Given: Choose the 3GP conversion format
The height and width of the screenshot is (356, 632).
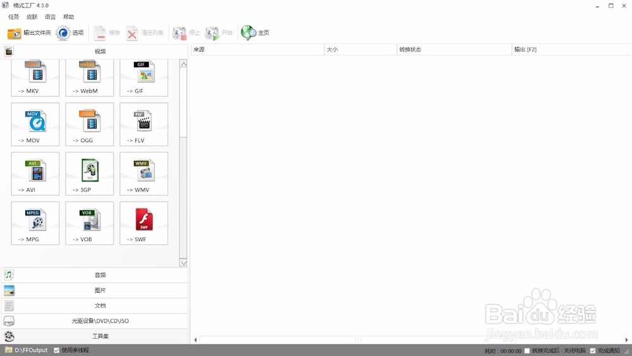Looking at the screenshot, I should pos(90,174).
